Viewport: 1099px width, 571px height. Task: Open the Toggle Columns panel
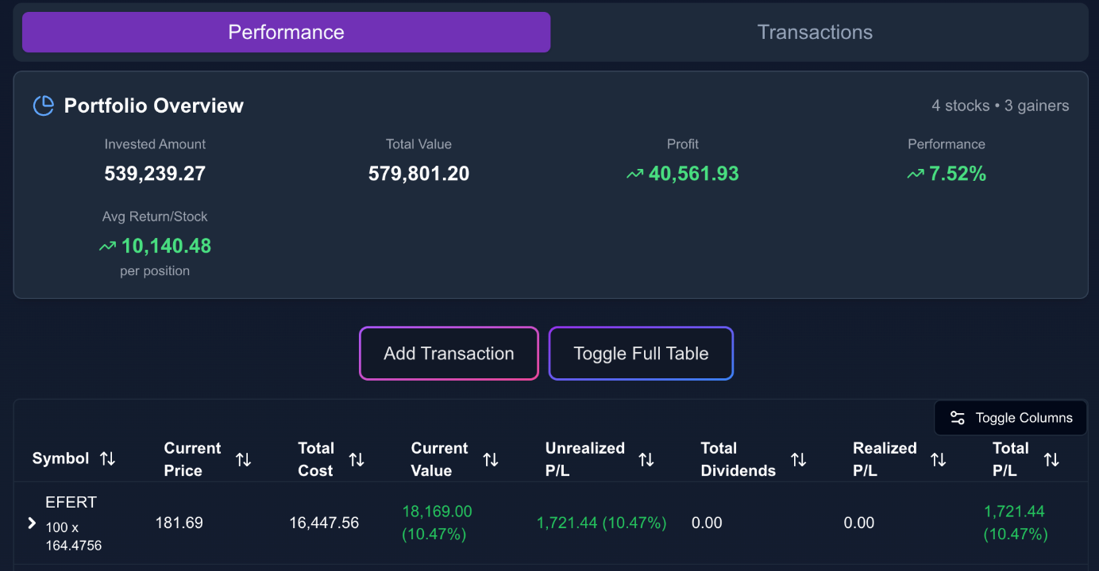[x=1010, y=417]
